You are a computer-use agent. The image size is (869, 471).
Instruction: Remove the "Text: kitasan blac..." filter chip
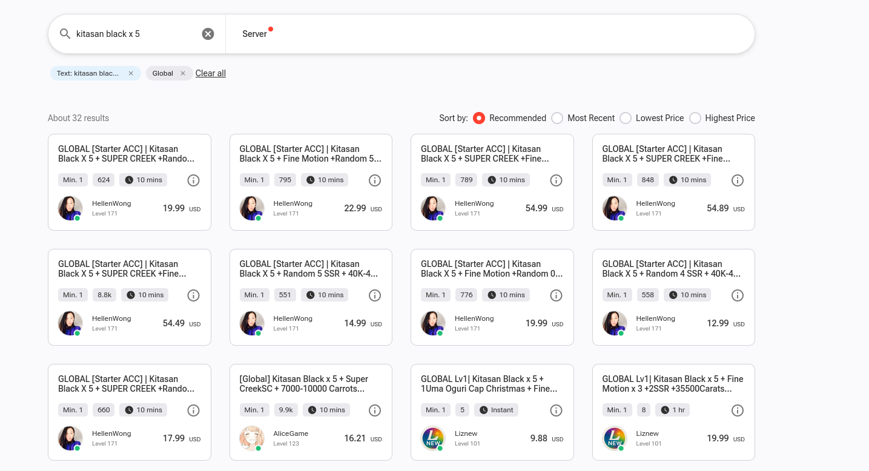click(131, 73)
